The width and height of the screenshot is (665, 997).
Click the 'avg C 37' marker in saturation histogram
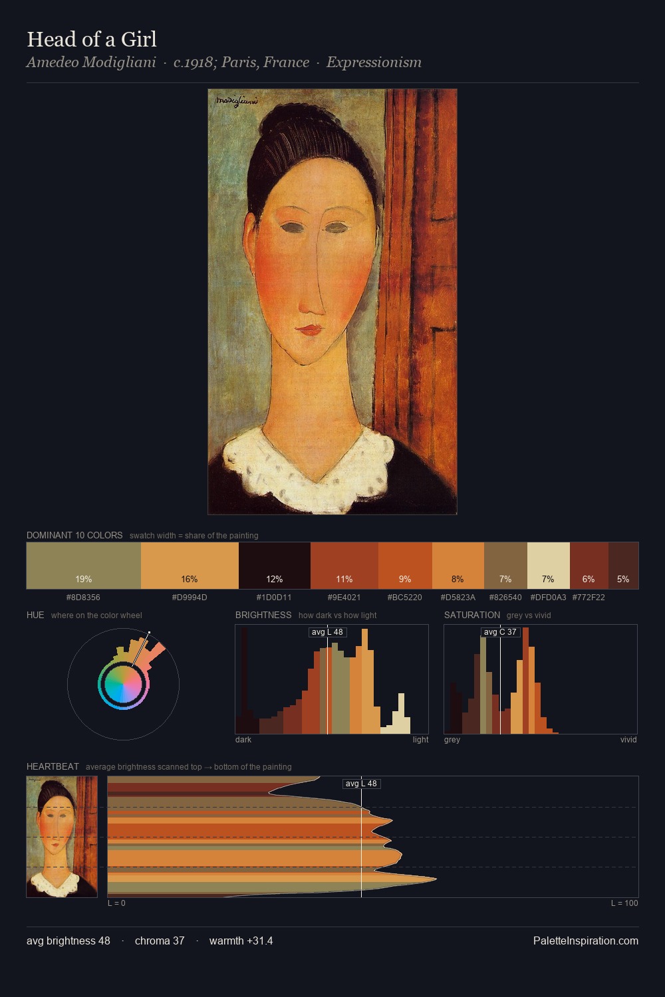(500, 632)
